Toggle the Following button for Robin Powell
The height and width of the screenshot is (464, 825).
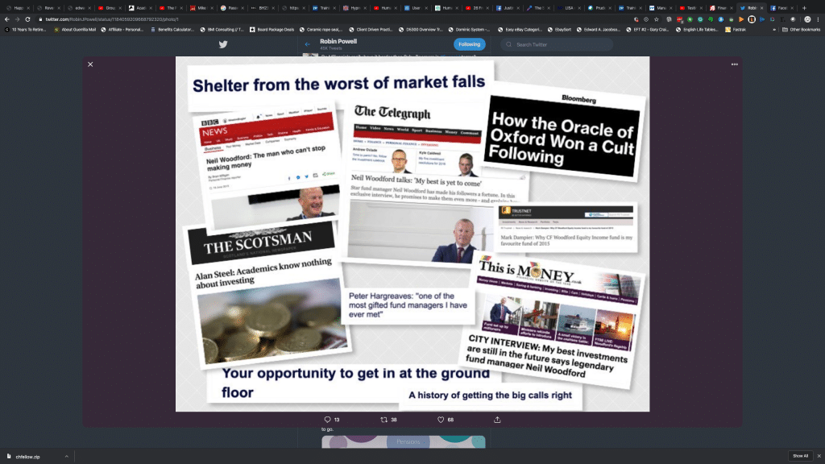(x=470, y=45)
